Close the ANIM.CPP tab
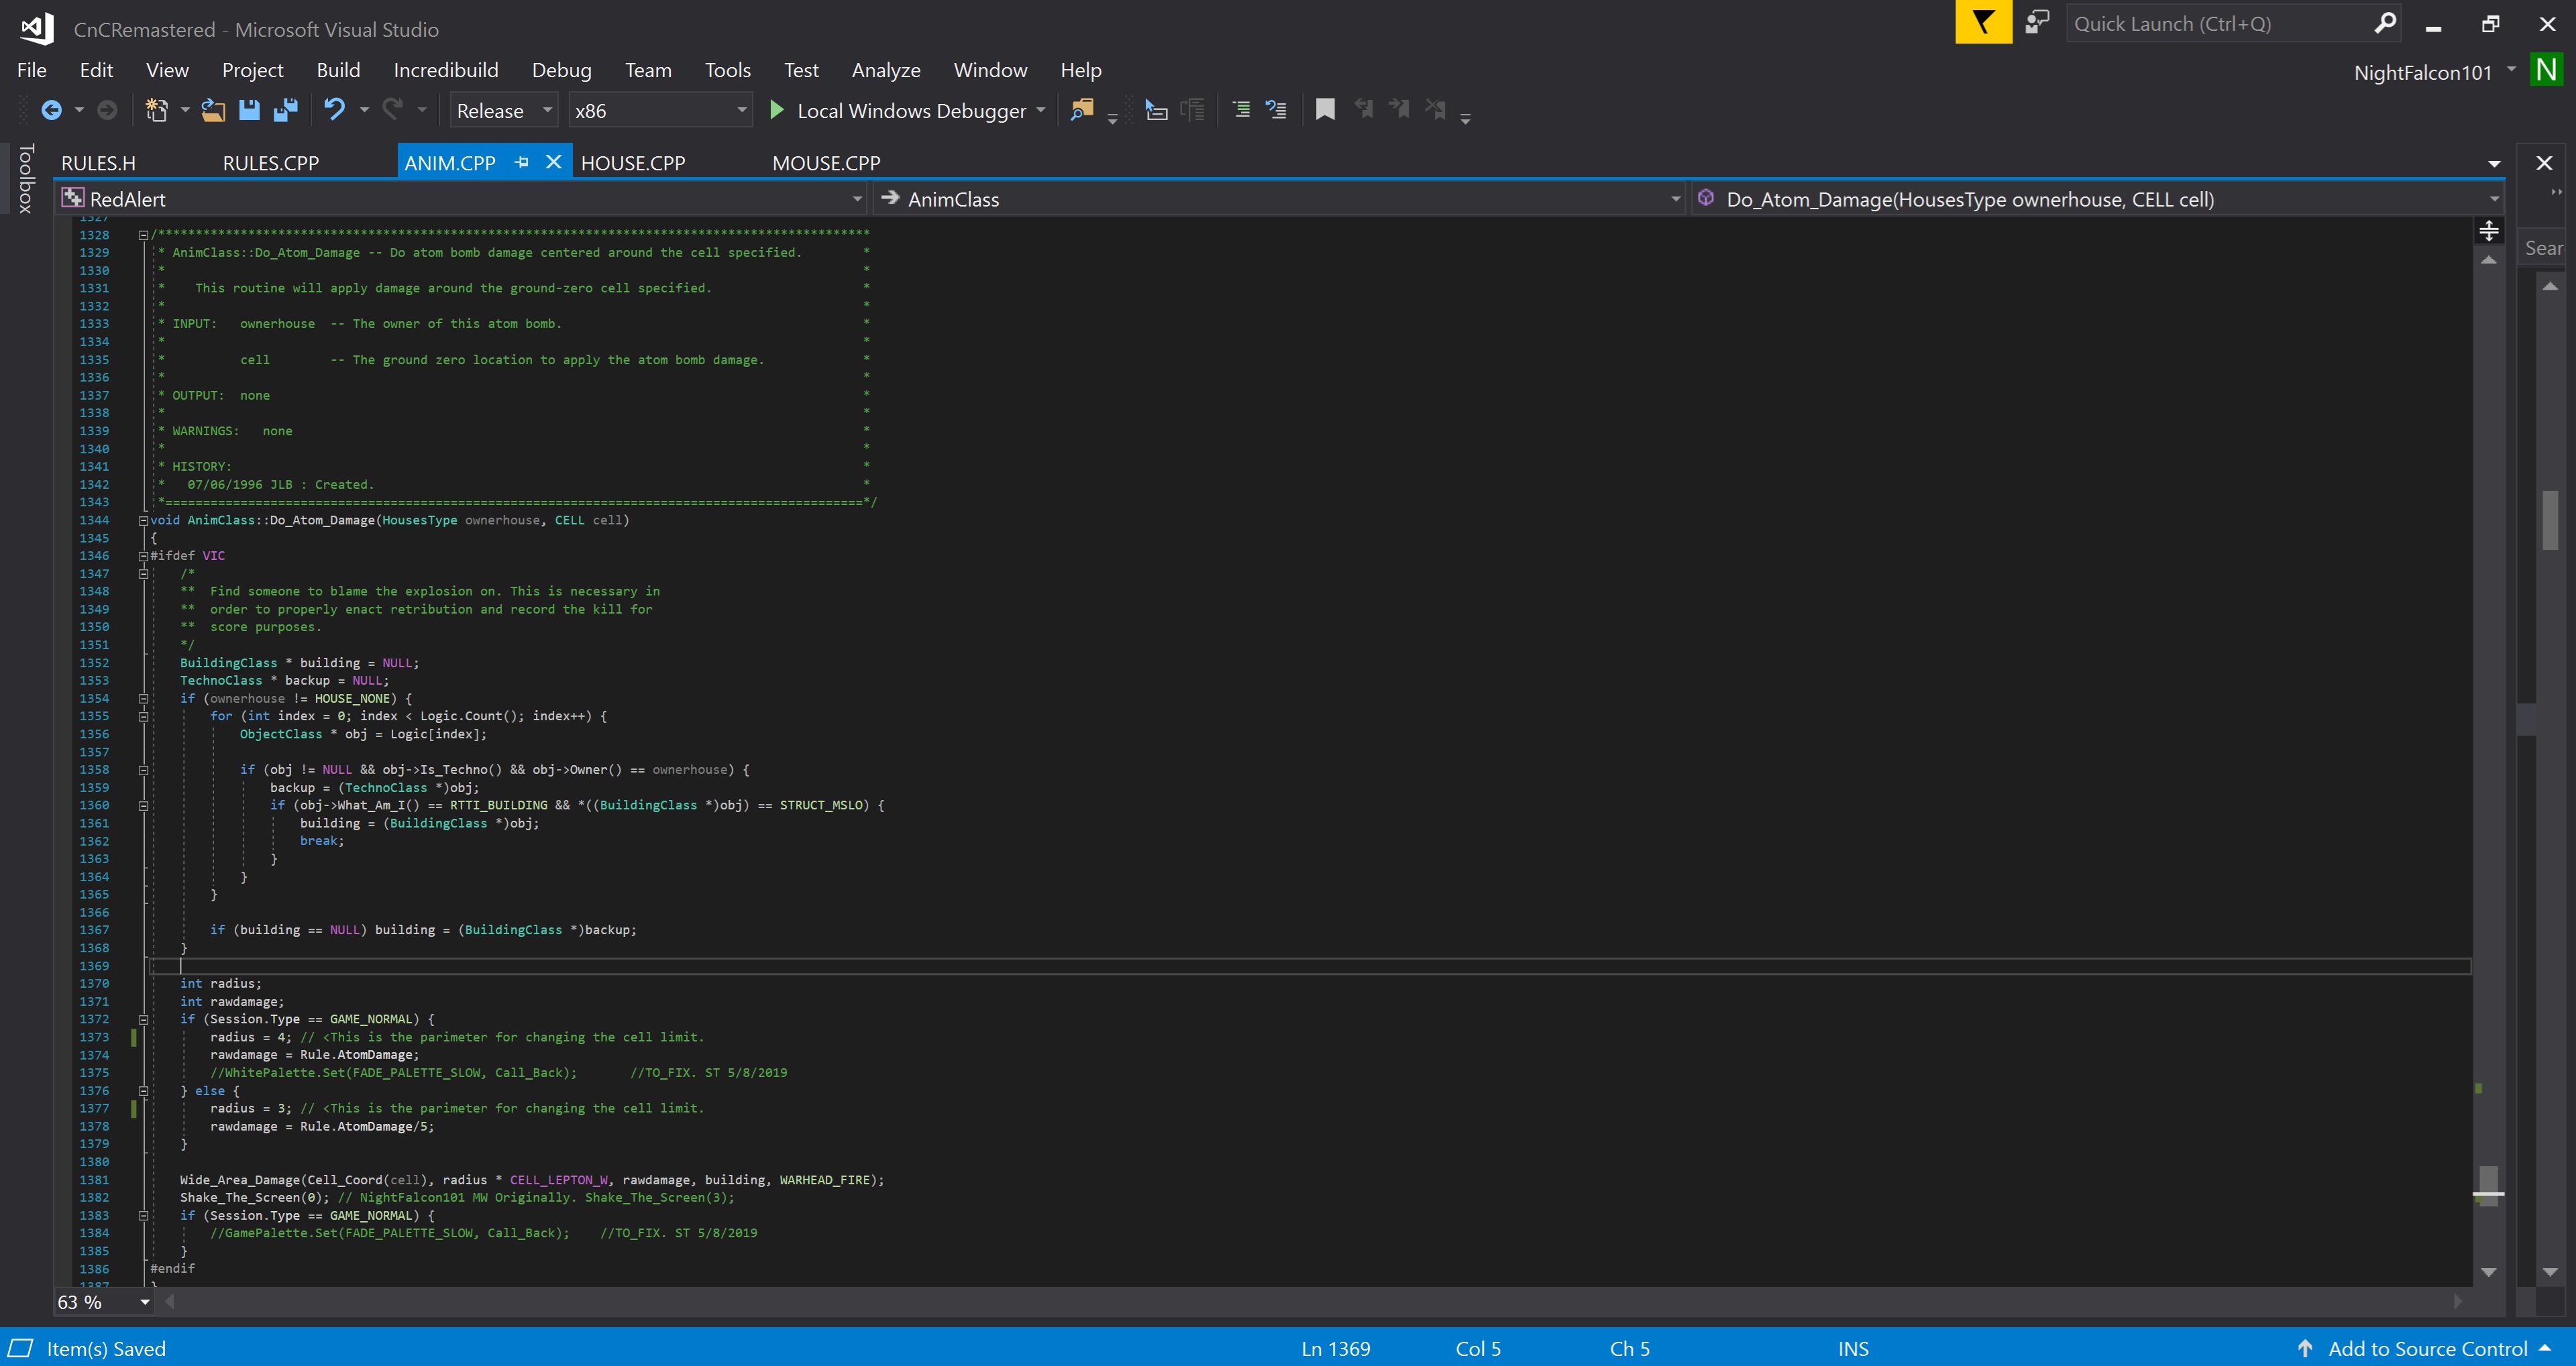The height and width of the screenshot is (1366, 2576). pos(553,162)
